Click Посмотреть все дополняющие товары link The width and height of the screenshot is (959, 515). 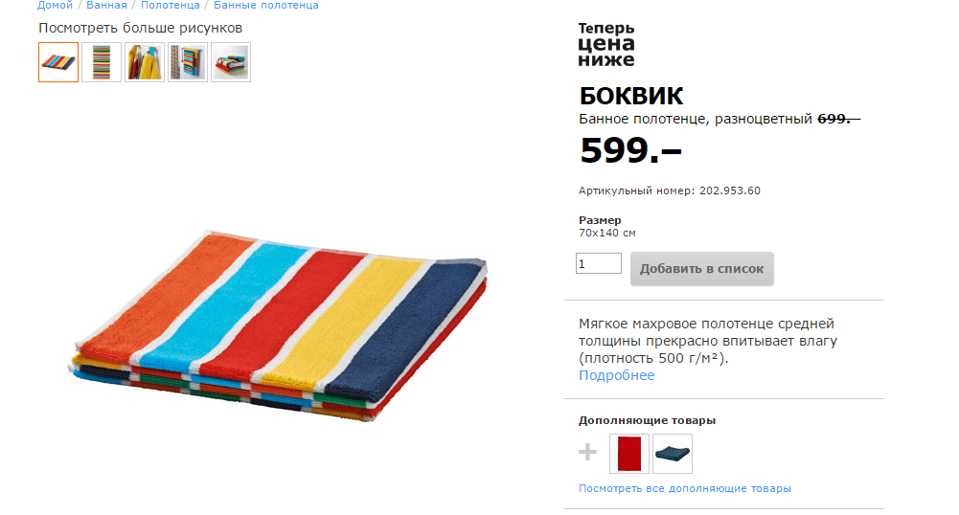click(684, 488)
